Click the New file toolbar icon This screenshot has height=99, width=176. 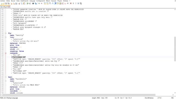[x=2, y=4]
